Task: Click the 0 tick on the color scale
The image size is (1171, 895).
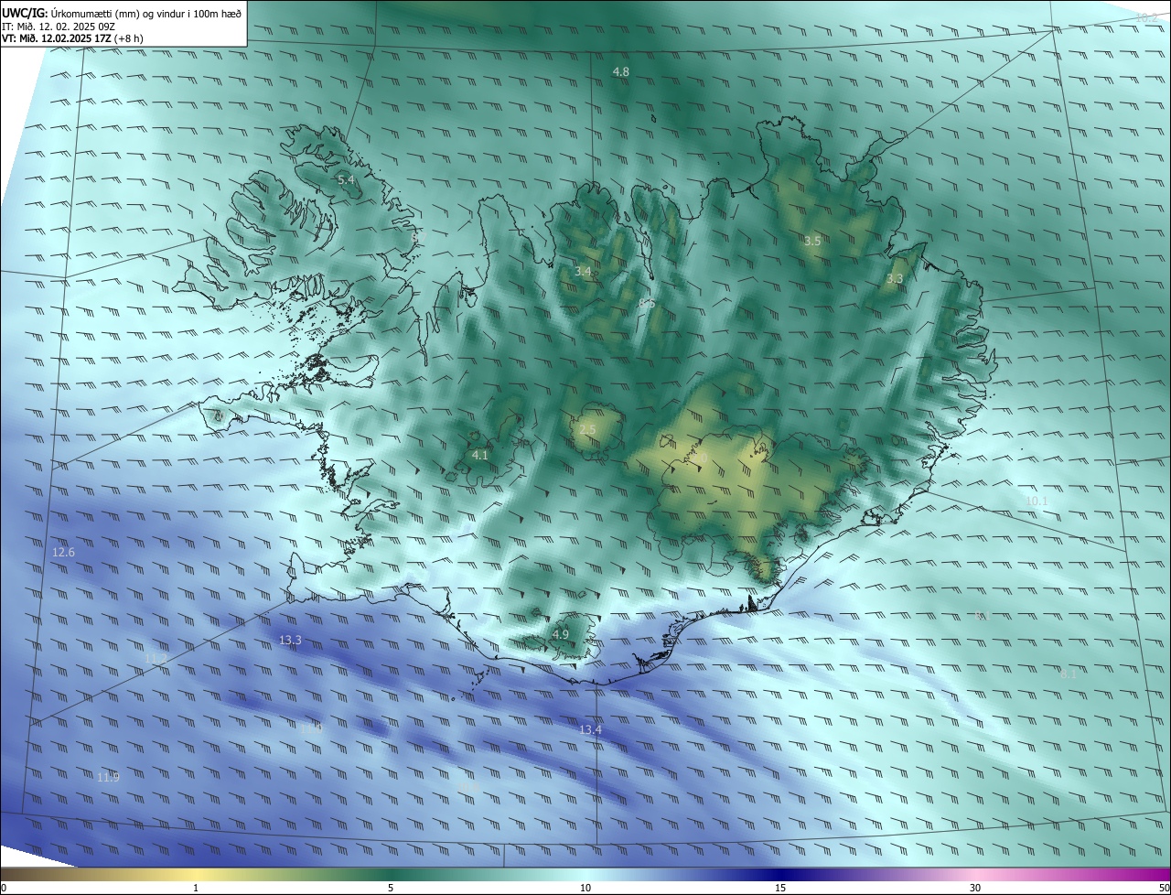Action: click(x=3, y=888)
